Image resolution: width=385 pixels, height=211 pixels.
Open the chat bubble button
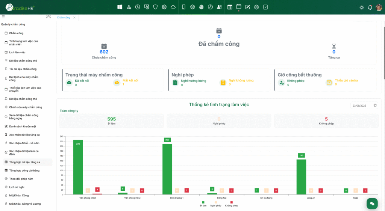[x=372, y=203]
